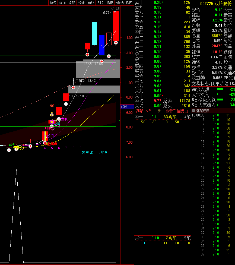Click the green 净流入额 bar

(220, 89)
